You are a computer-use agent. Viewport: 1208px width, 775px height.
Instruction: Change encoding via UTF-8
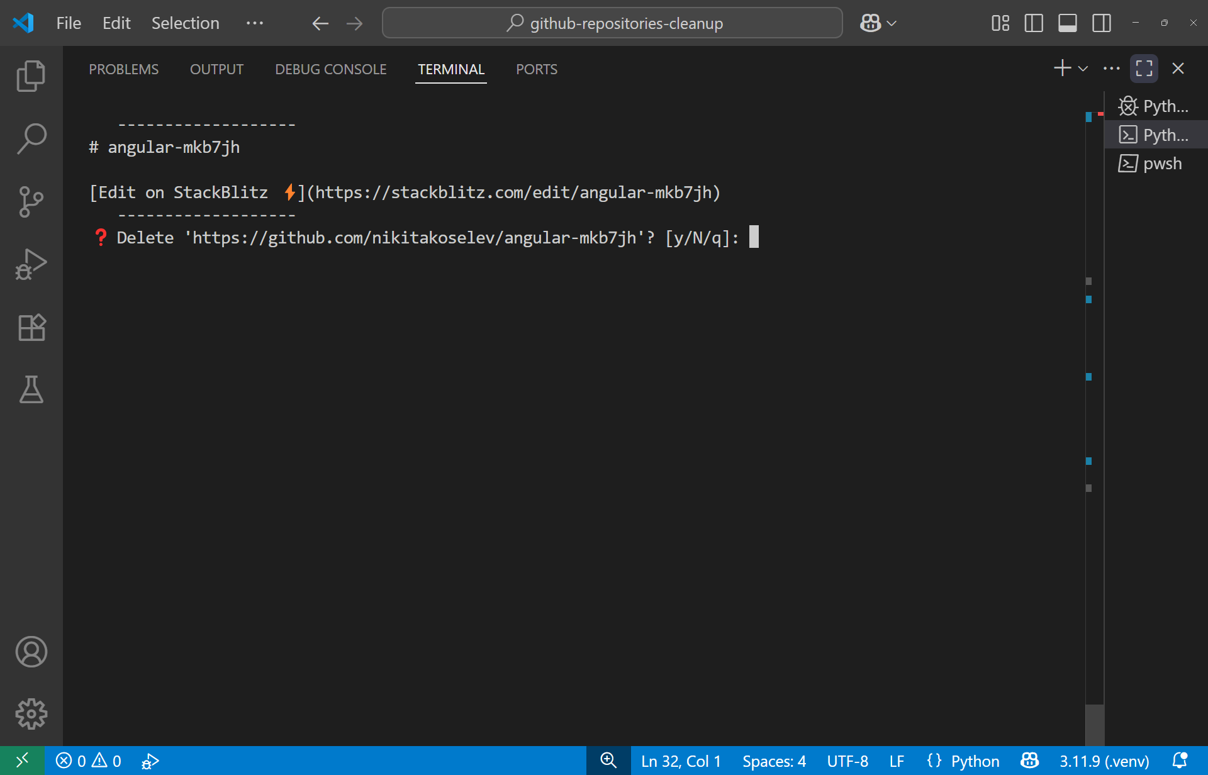pyautogui.click(x=847, y=761)
